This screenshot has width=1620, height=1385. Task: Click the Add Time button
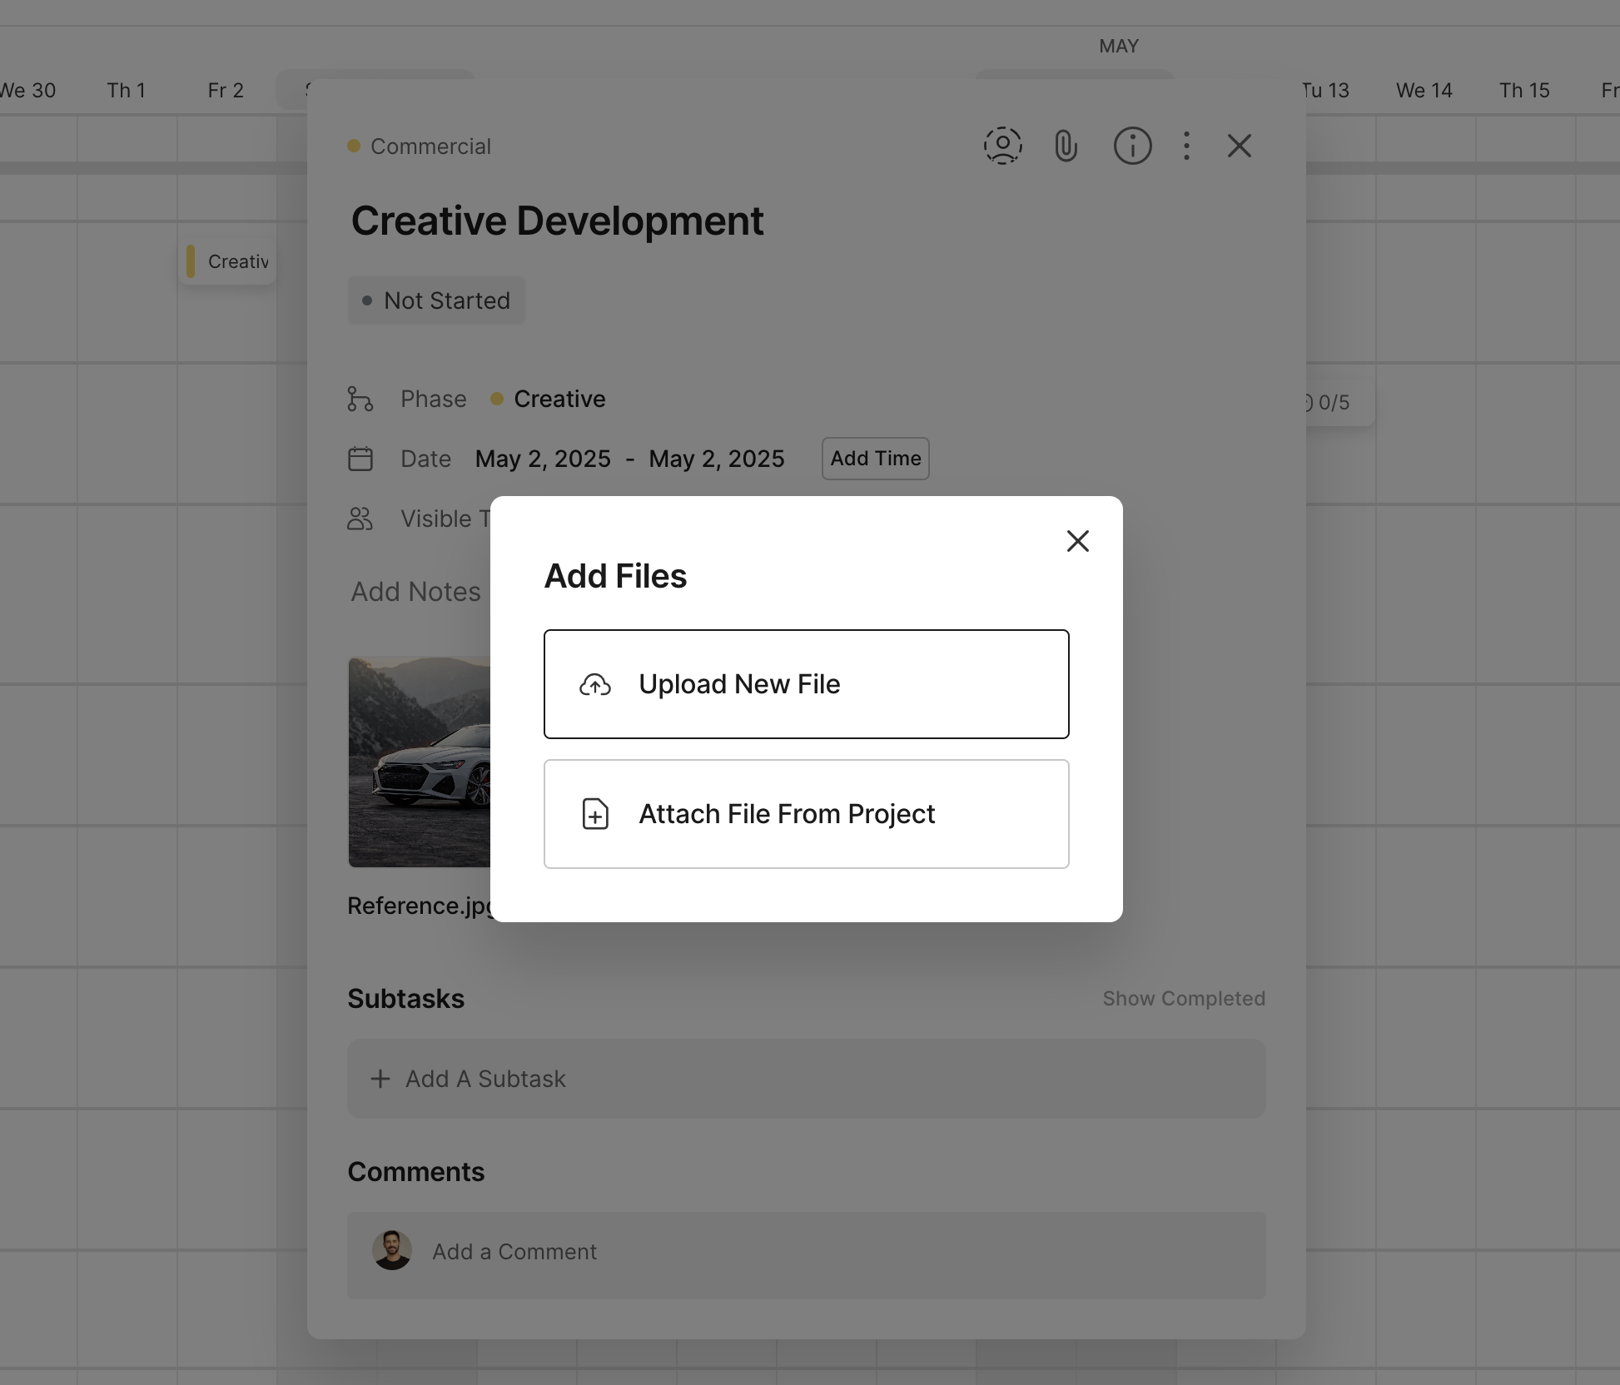pyautogui.click(x=875, y=459)
